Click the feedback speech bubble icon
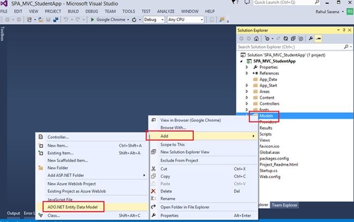Viewport: 354px width, 222px height. [x=247, y=2]
